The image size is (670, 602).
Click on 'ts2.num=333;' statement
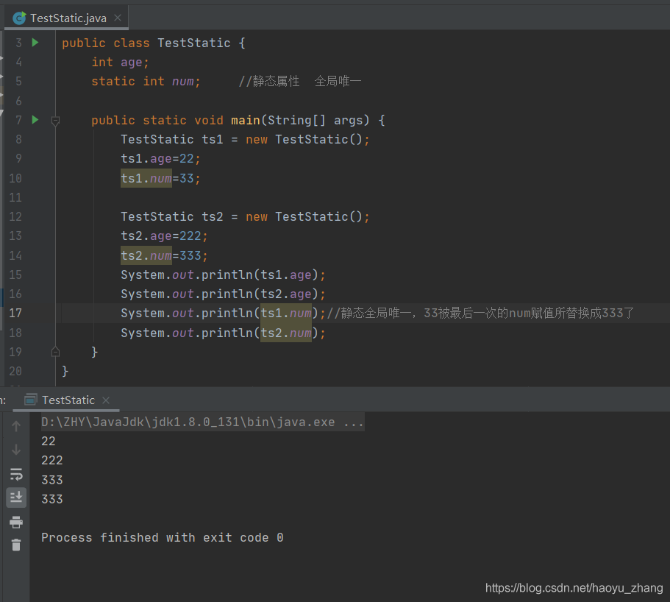pyautogui.click(x=164, y=255)
